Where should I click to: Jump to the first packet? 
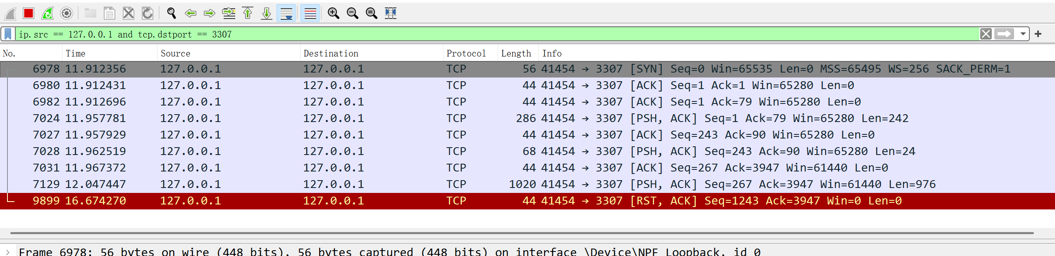pyautogui.click(x=248, y=14)
